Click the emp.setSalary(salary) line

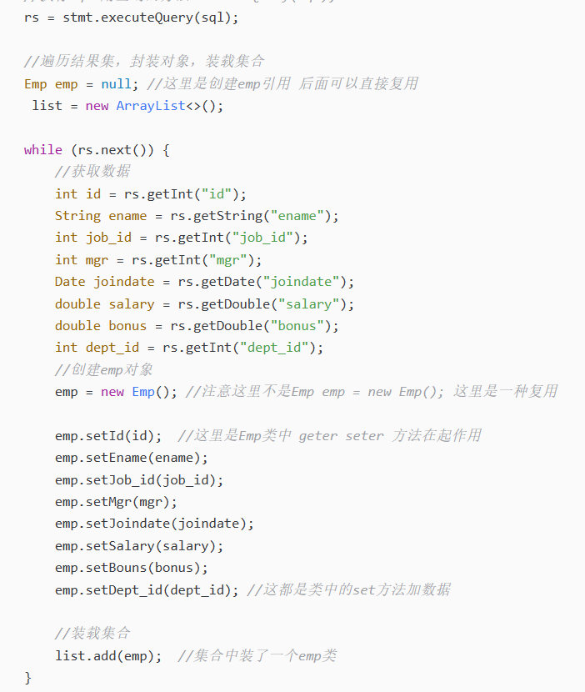pyautogui.click(x=139, y=546)
